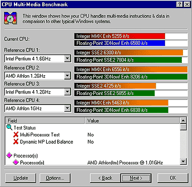Advance with the Next button
Image resolution: width=192 pixels, height=187 pixels.
coord(136,178)
